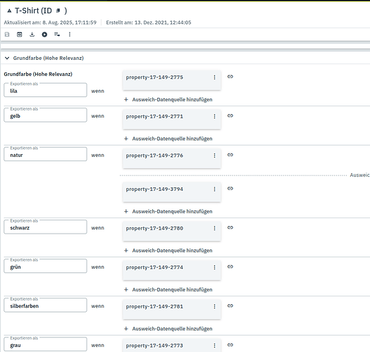This screenshot has height=352, width=370.
Task: Click the 'silberfarben' Exportieren als field
Action: coord(45,306)
